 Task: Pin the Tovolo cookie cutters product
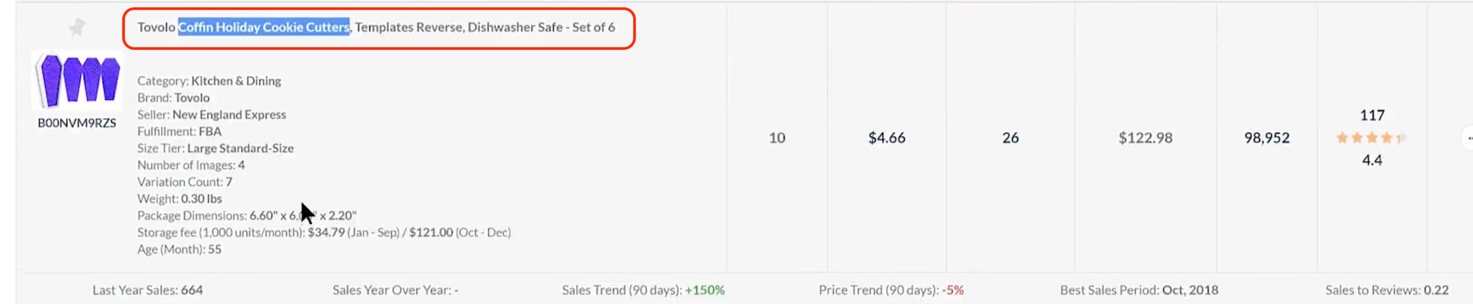click(77, 27)
